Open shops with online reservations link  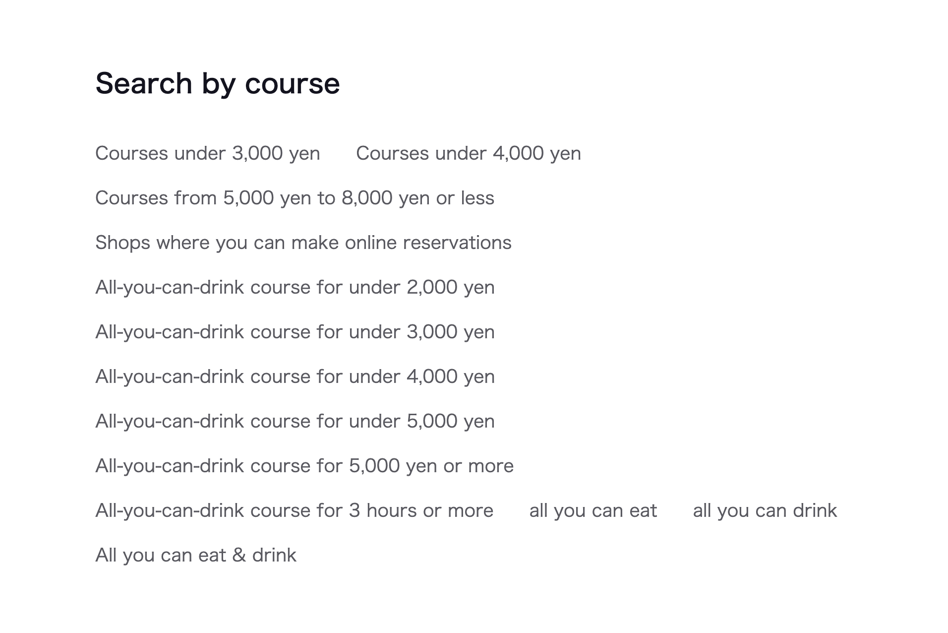tap(303, 243)
